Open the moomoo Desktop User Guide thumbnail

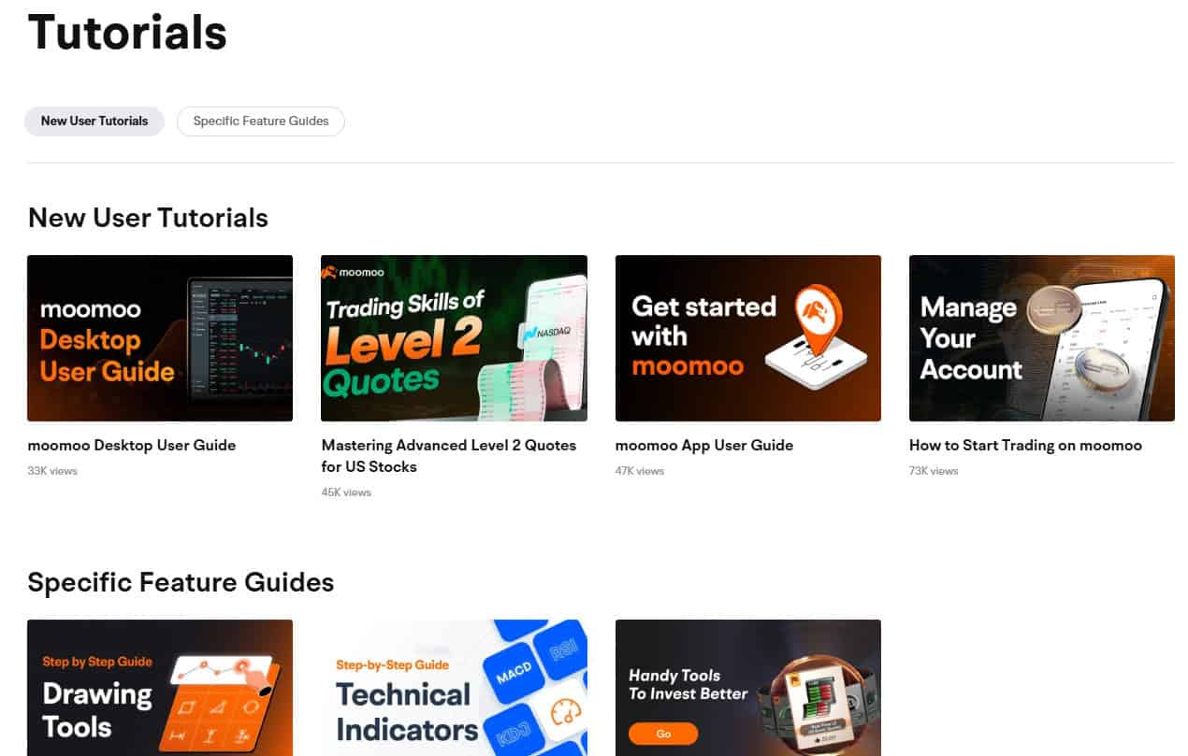[160, 338]
